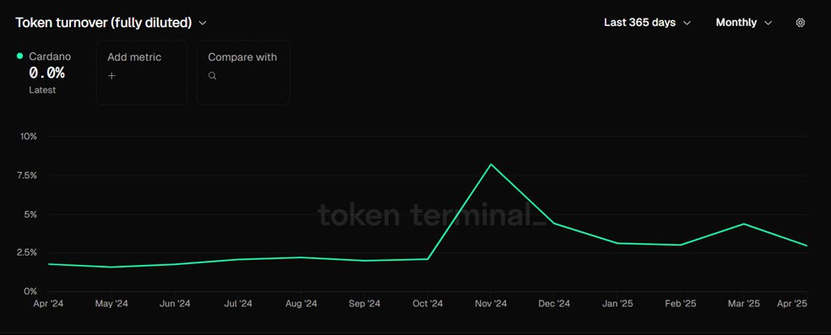Click the Oct '24 data point on line

[x=427, y=259]
